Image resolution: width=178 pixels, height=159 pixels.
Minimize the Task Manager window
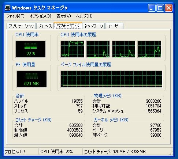point(152,8)
